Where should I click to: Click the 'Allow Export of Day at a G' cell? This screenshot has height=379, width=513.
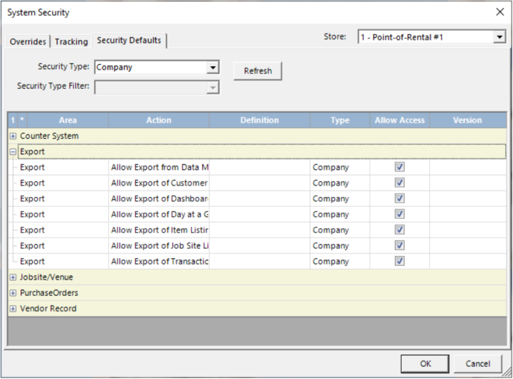(x=159, y=214)
